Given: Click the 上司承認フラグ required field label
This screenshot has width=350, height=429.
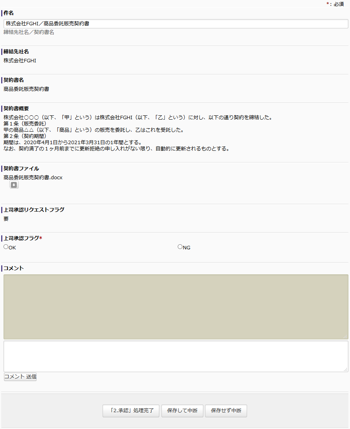Looking at the screenshot, I should click(x=21, y=238).
